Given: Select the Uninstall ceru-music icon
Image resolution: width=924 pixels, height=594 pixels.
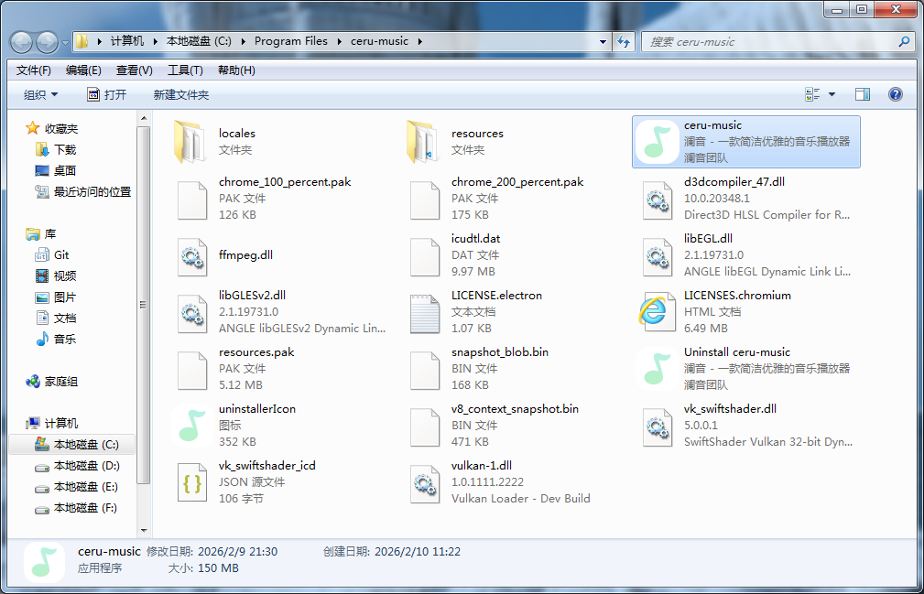Looking at the screenshot, I should 656,369.
